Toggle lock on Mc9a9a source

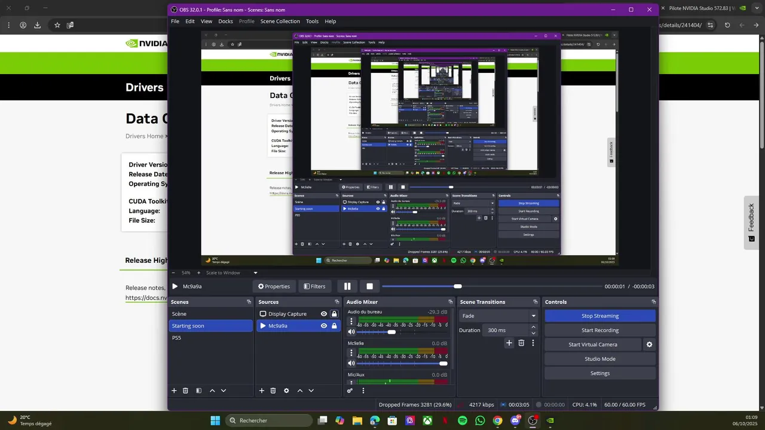[x=334, y=326]
